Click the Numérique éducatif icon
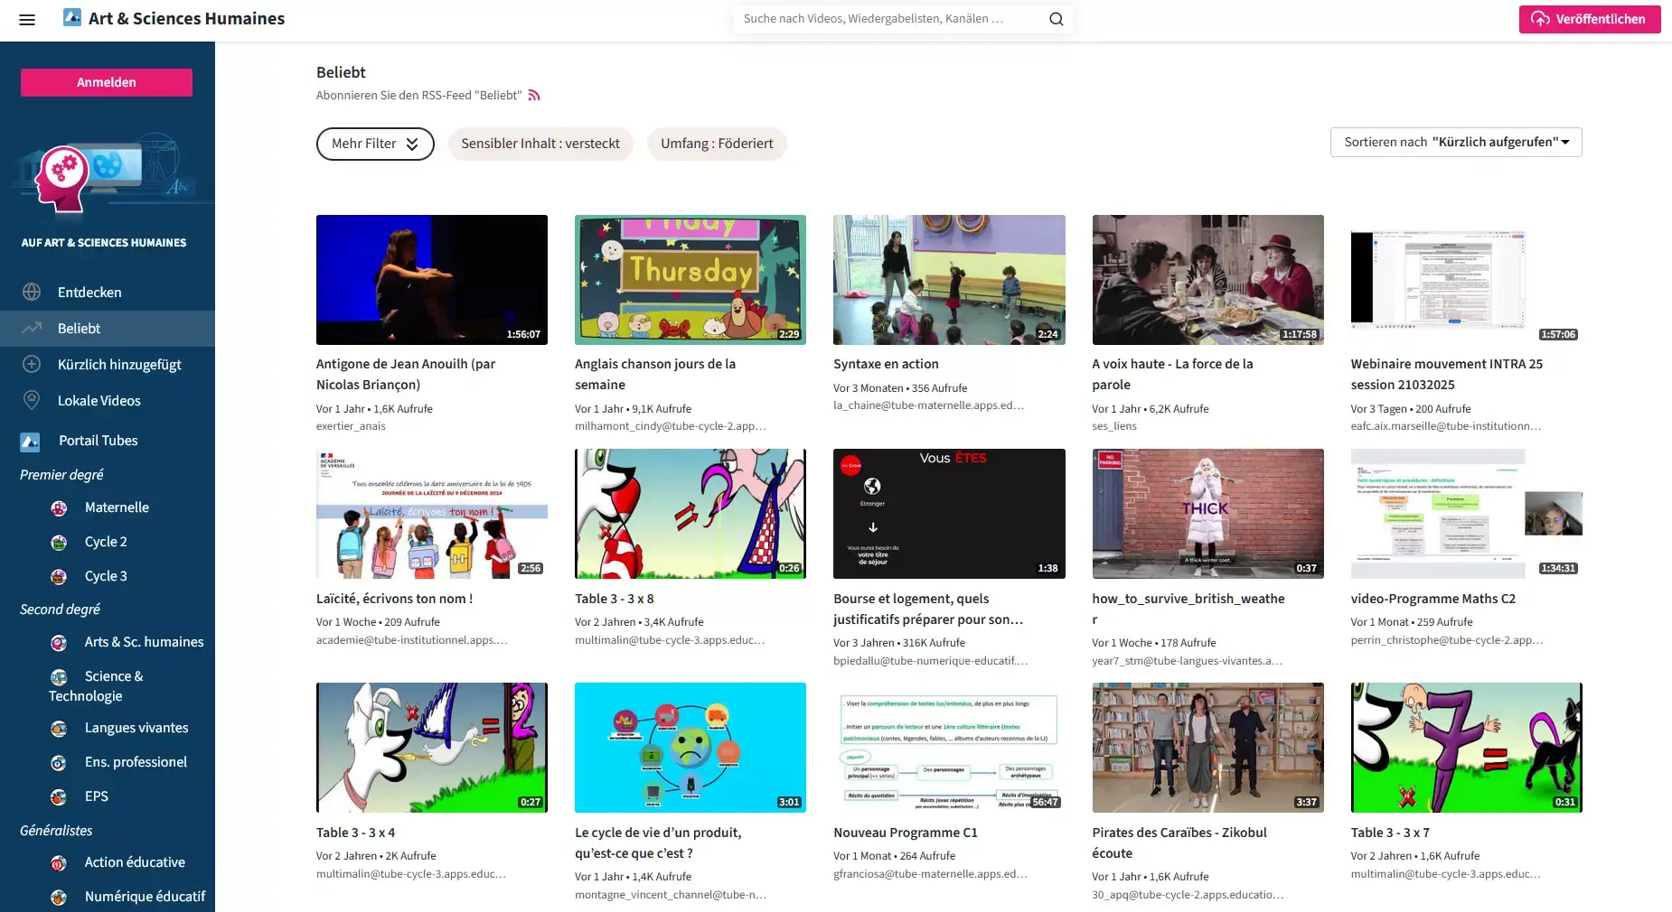The width and height of the screenshot is (1672, 912). coord(59,898)
